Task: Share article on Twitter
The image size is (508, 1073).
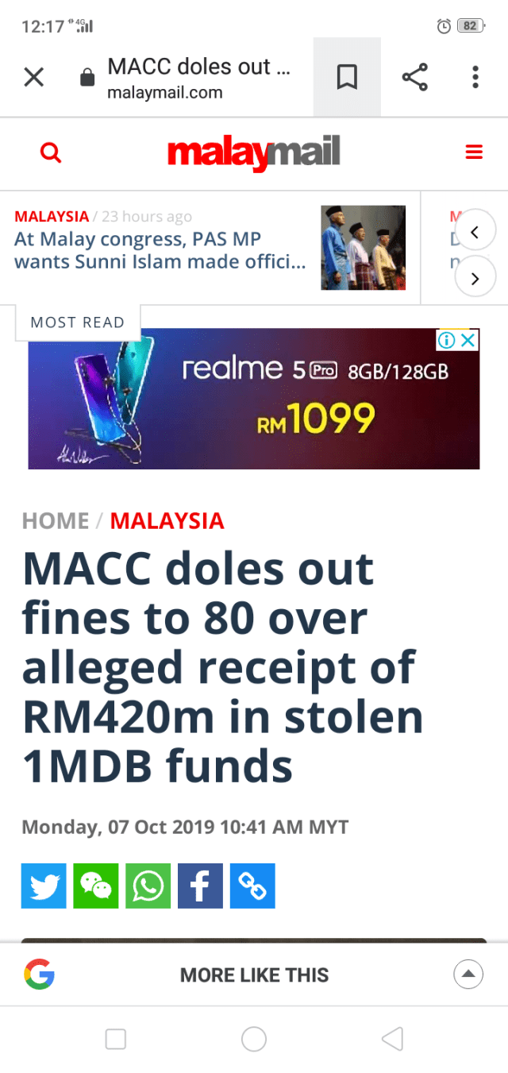Action: click(44, 886)
